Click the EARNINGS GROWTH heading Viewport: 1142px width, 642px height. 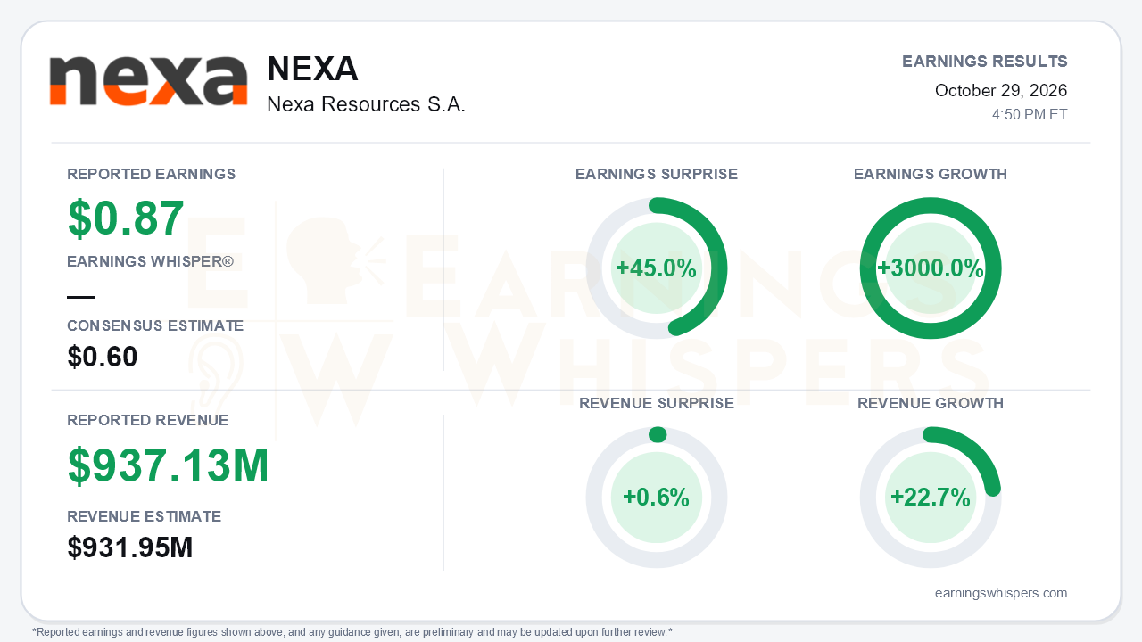click(931, 174)
